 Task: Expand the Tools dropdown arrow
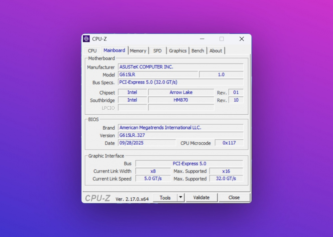[180, 197]
